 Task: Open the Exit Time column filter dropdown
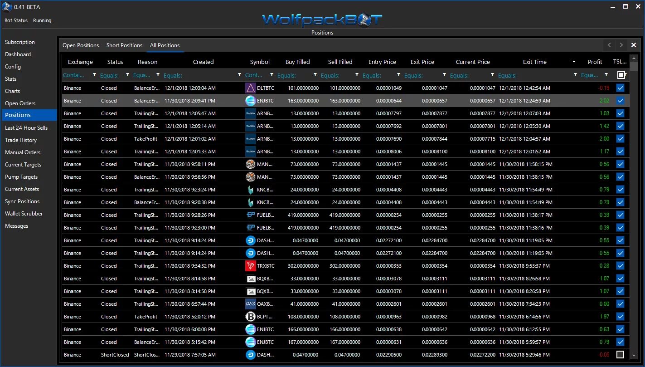[575, 75]
